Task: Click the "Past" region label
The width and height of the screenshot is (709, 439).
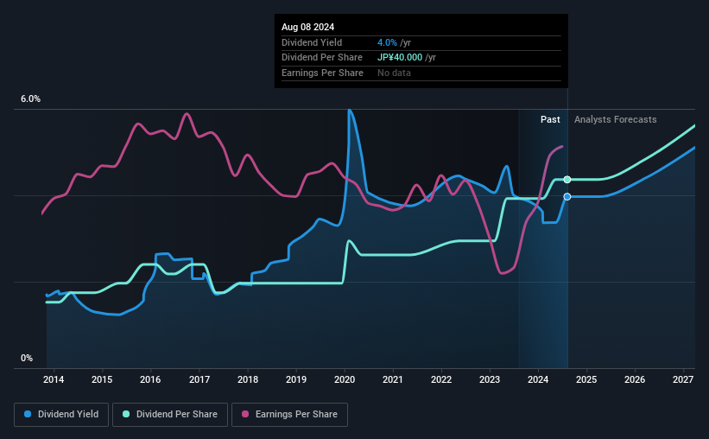Action: click(550, 119)
